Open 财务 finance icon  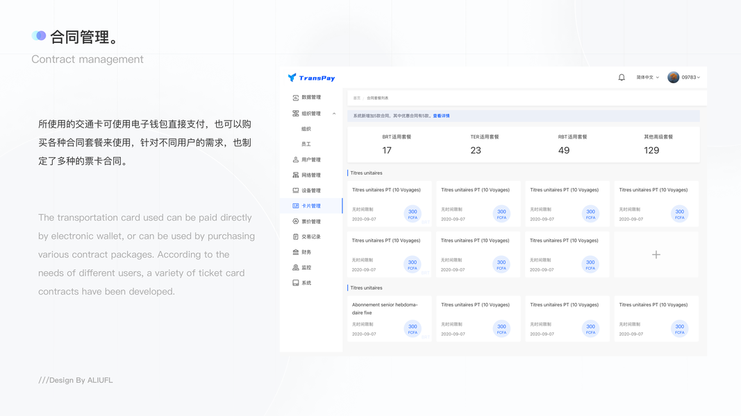pos(295,252)
